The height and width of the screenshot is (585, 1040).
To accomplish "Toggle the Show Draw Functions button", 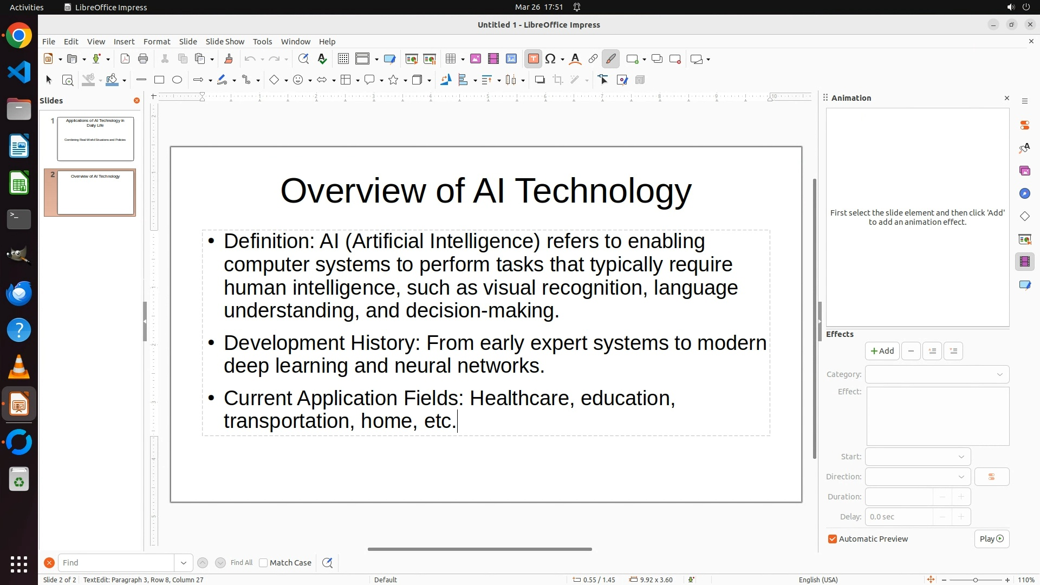I will tap(610, 59).
